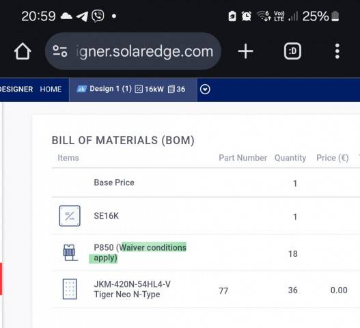360x328 pixels.
Task: Tap the Telegram notification icon
Action: (x=82, y=16)
